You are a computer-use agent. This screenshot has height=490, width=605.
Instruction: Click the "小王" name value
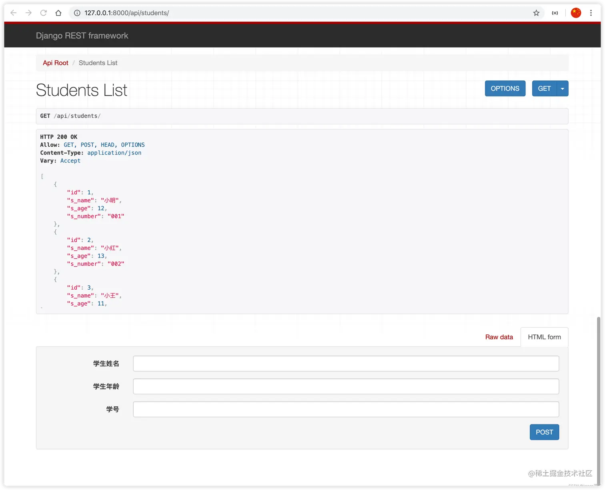(110, 296)
